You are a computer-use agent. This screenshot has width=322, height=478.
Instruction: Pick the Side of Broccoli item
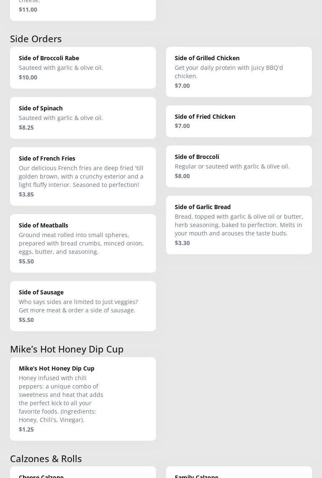(x=239, y=166)
